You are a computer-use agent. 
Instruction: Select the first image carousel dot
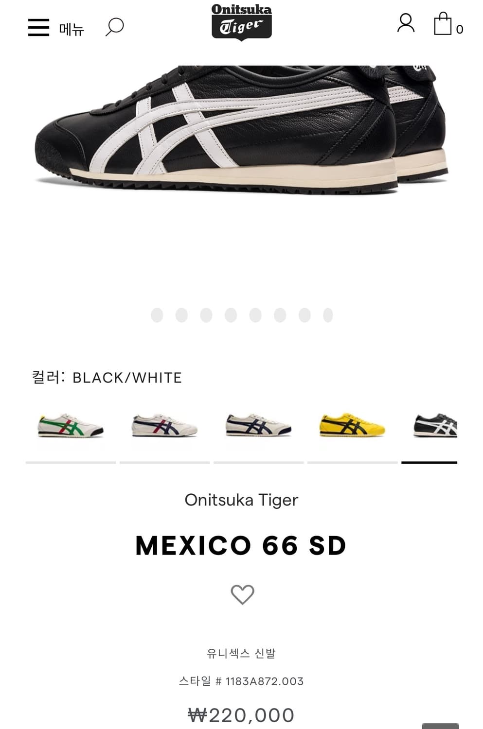(x=157, y=315)
